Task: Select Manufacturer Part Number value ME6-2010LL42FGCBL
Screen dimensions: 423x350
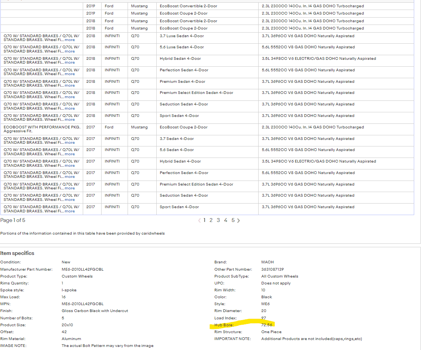Action: coord(82,269)
